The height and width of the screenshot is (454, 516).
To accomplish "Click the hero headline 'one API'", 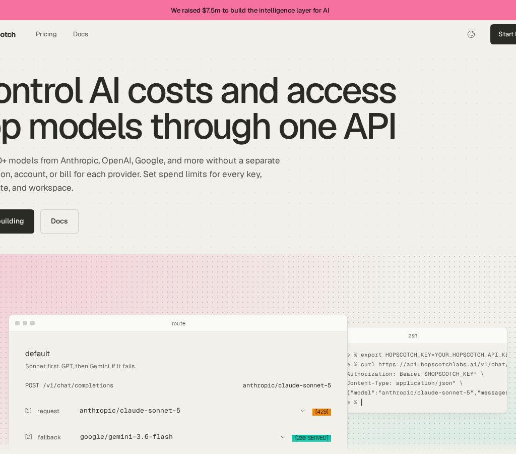I will click(x=337, y=127).
